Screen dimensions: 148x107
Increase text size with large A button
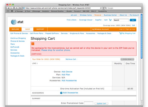(x=20, y=8)
